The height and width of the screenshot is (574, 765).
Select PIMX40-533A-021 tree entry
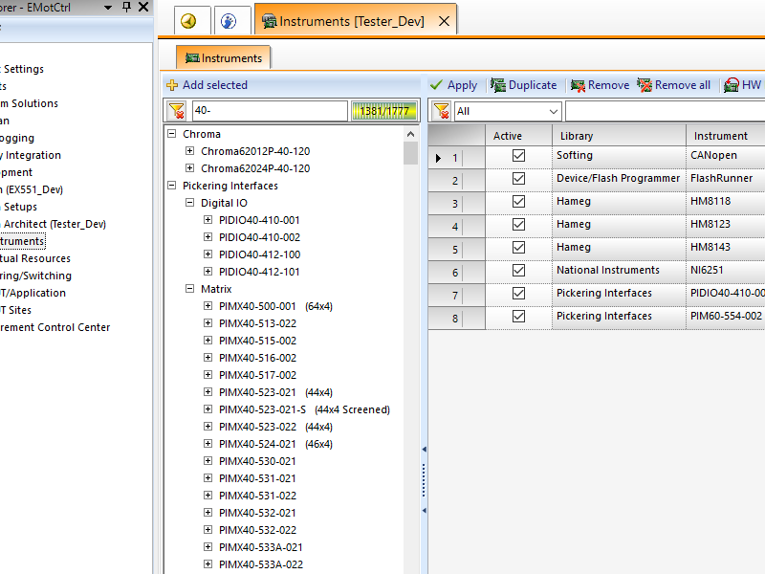(260, 547)
